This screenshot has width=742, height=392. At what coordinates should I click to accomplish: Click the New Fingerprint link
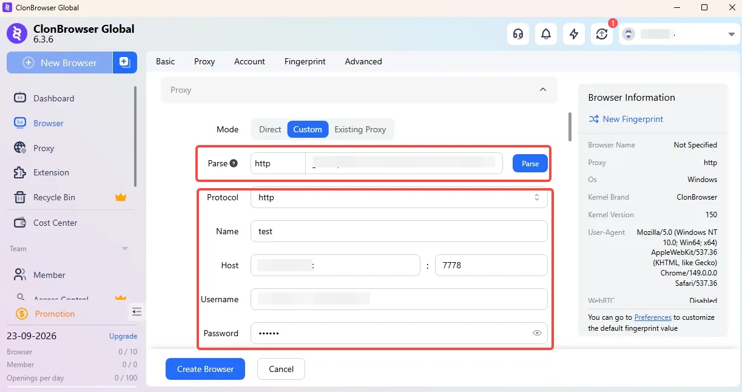tap(633, 119)
